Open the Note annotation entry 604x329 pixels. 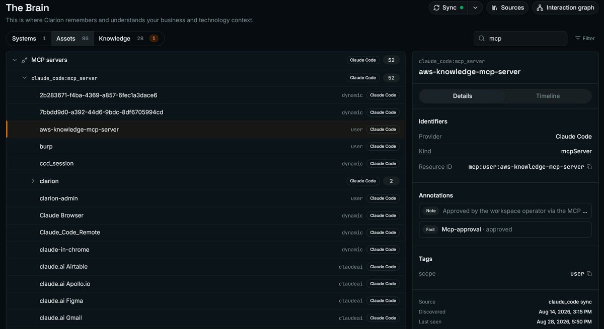pos(505,211)
